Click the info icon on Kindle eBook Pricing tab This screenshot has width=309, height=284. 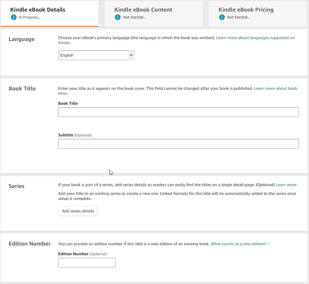pyautogui.click(x=222, y=17)
